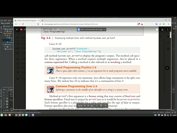Viewport: 177px width, 133px height.
Task: Select the Java How to Program browser tab
Action: (27, 21)
